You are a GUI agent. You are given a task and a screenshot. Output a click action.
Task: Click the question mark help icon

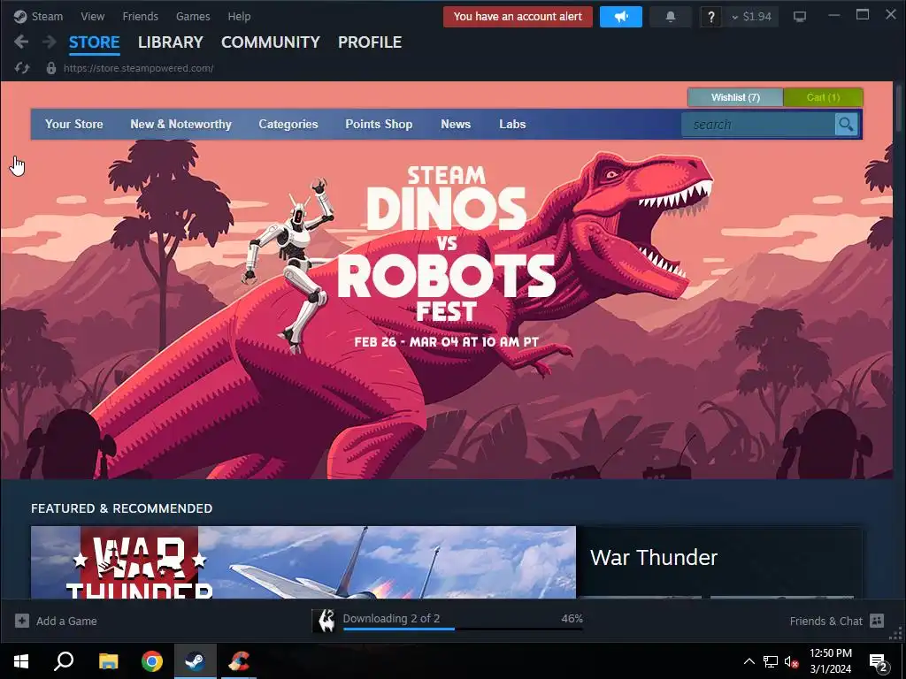click(x=710, y=17)
